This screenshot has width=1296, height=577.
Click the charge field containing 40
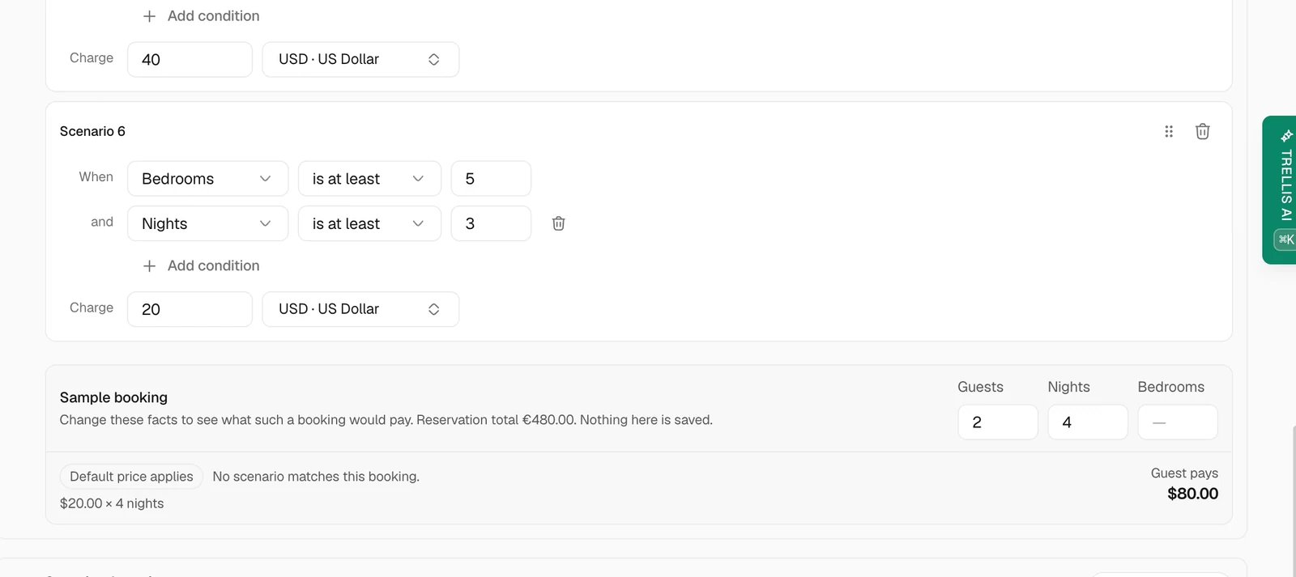(190, 59)
